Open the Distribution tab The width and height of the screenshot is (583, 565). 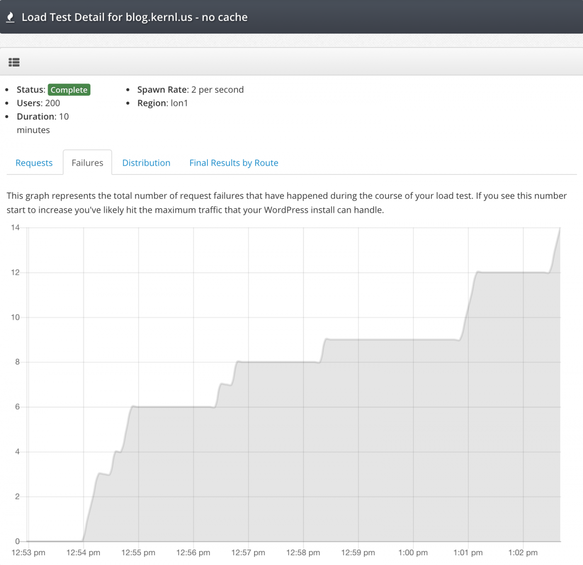coord(146,163)
